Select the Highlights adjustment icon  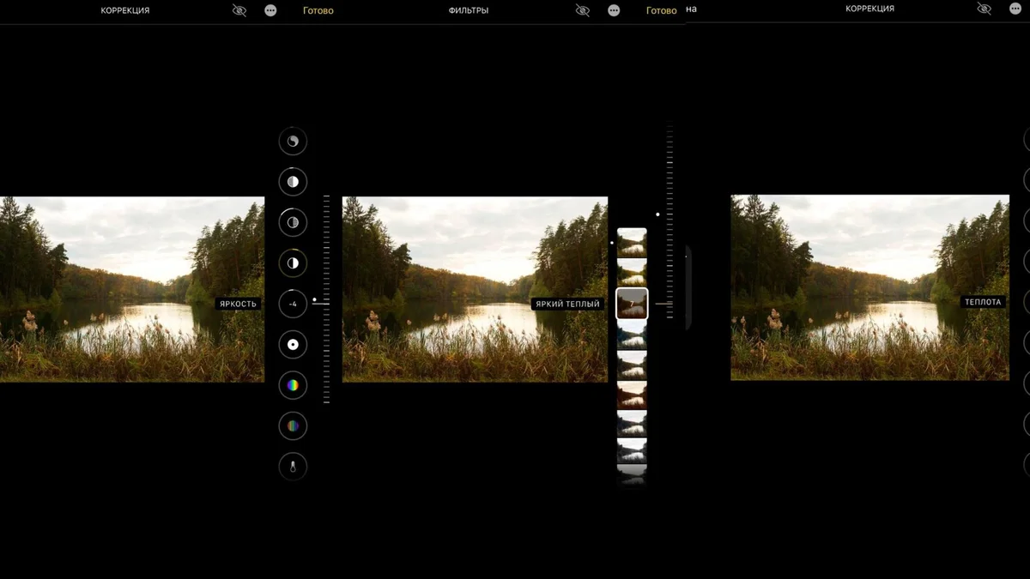point(293,182)
